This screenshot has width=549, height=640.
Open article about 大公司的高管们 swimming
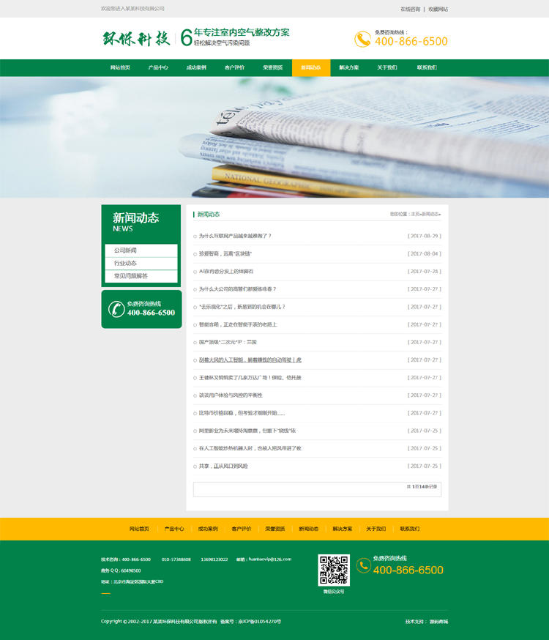pos(237,289)
